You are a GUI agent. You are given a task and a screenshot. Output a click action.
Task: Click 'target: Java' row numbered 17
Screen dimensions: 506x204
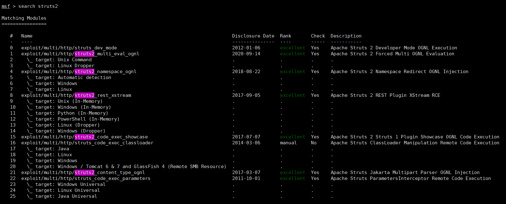coord(48,149)
